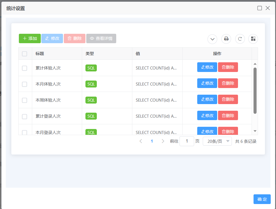Delete the 累计登录人次 row
Viewport: 276px width, 209px height.
228,115
